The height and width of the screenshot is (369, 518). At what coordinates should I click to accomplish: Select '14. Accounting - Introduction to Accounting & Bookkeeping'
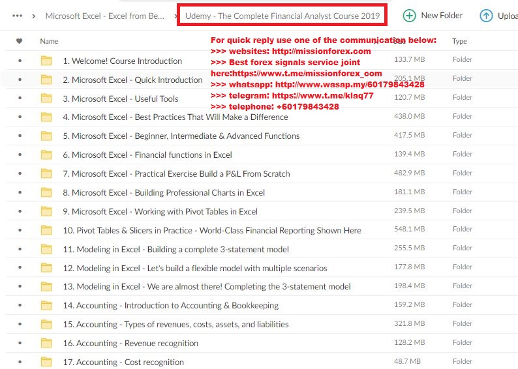171,306
